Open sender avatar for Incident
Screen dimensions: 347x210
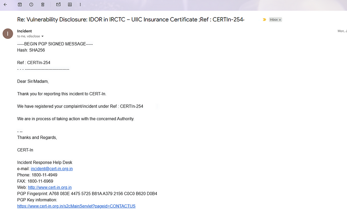tap(8, 34)
